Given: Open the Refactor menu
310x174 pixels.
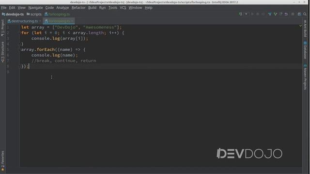Looking at the screenshot, I should [x=78, y=8].
